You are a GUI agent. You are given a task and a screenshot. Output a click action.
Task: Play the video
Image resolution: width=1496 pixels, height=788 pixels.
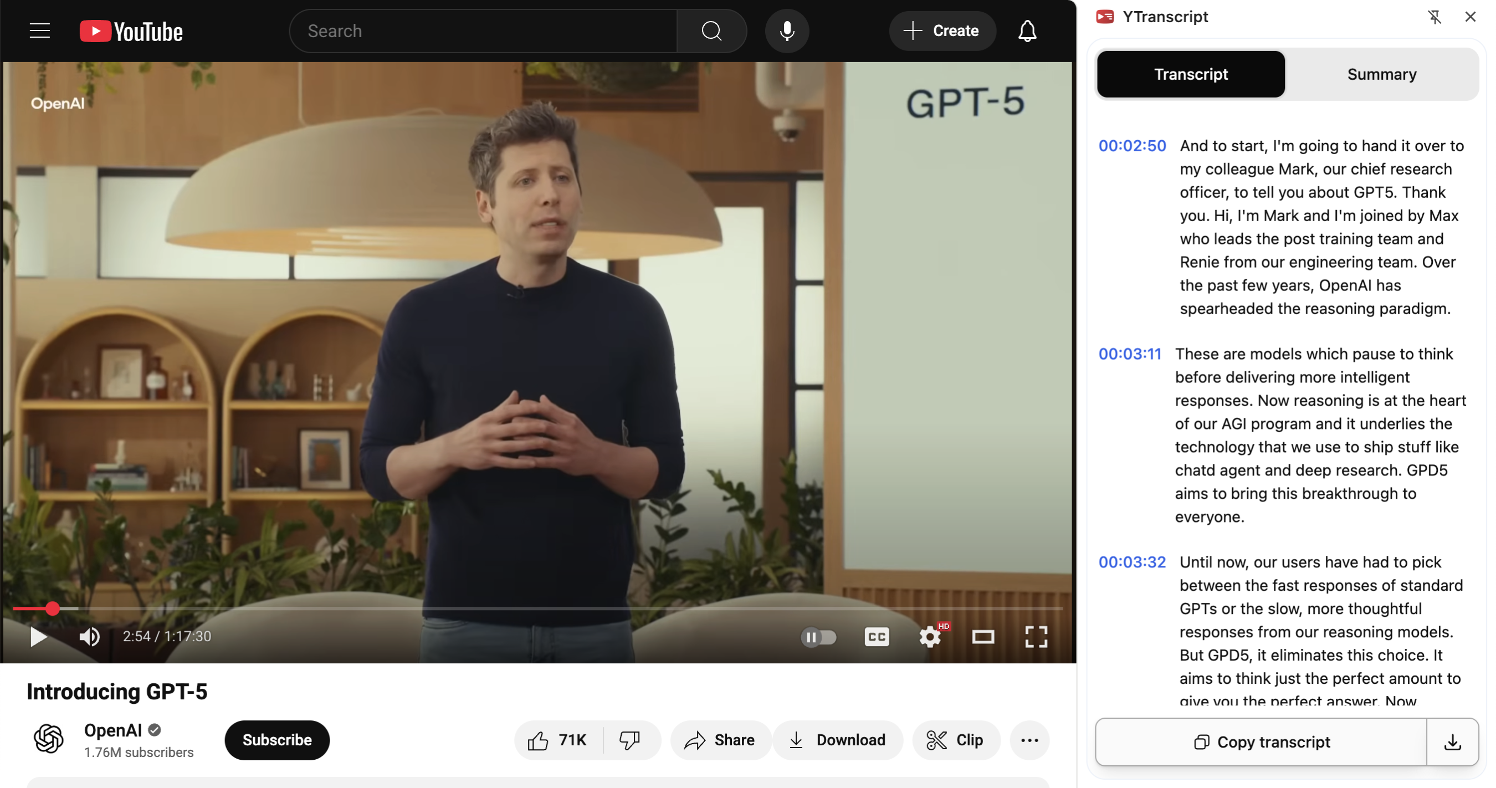38,636
